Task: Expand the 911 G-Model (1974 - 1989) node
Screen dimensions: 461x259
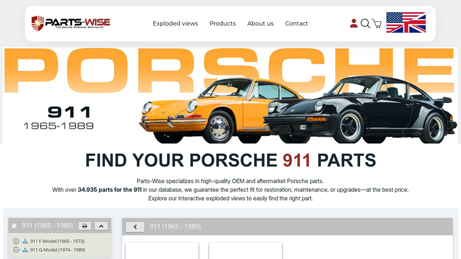Action: [16, 250]
